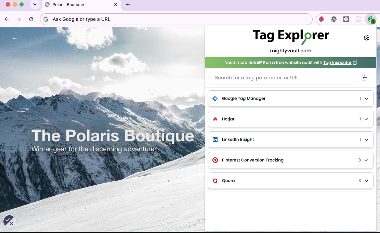
Task: Expand the Hotjar row chevron
Action: pos(366,119)
